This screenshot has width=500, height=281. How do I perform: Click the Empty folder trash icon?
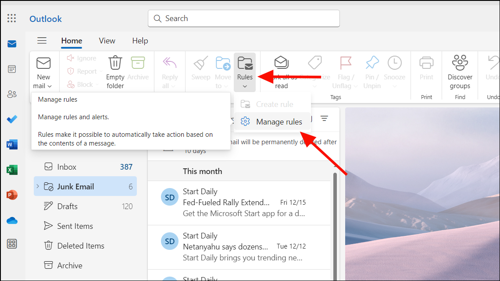[x=115, y=63]
